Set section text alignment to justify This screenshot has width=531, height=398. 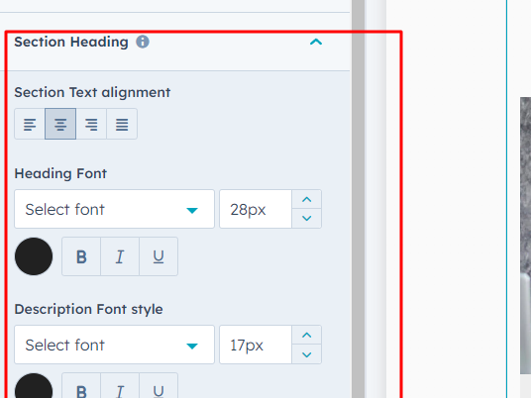(122, 124)
